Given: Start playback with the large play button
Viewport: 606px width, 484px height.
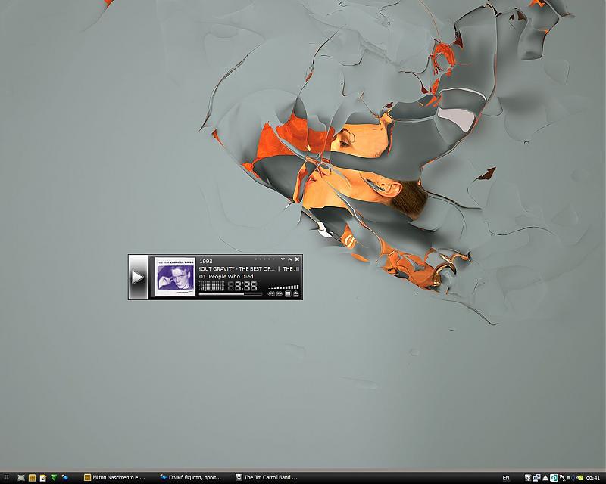Looking at the screenshot, I should pyautogui.click(x=138, y=277).
